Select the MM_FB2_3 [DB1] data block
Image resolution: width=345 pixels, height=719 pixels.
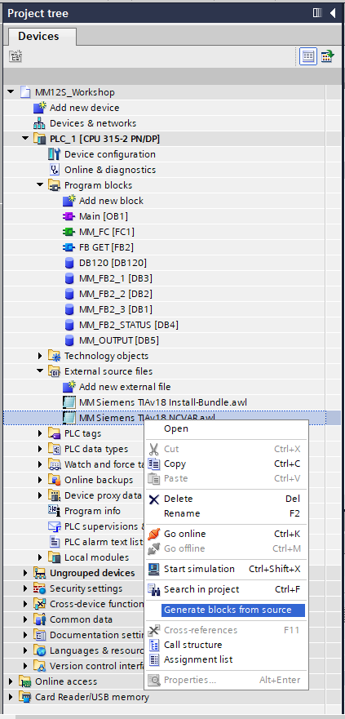pos(116,309)
